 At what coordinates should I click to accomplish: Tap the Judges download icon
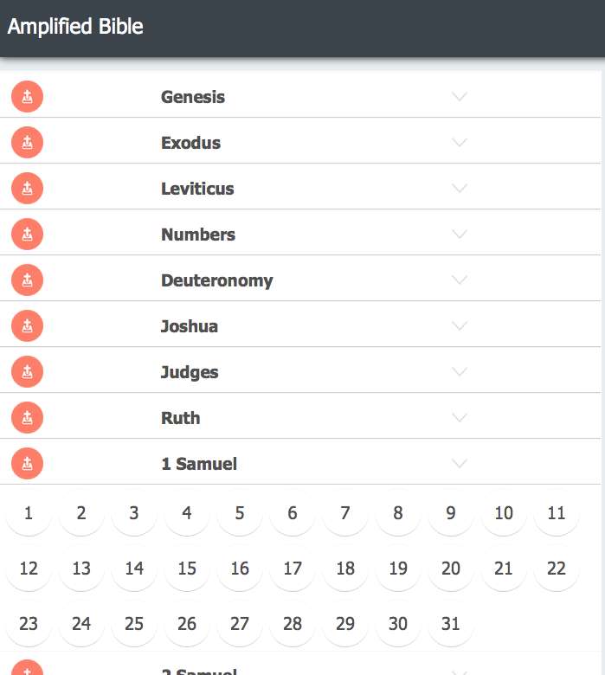click(27, 372)
